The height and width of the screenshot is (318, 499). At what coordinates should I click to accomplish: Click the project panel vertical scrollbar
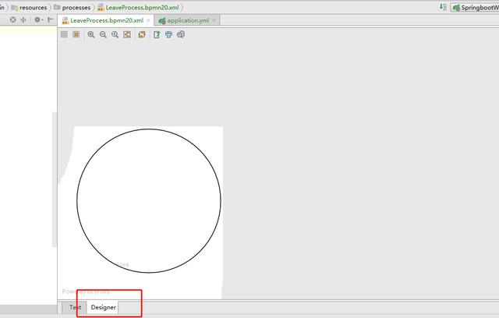54,179
